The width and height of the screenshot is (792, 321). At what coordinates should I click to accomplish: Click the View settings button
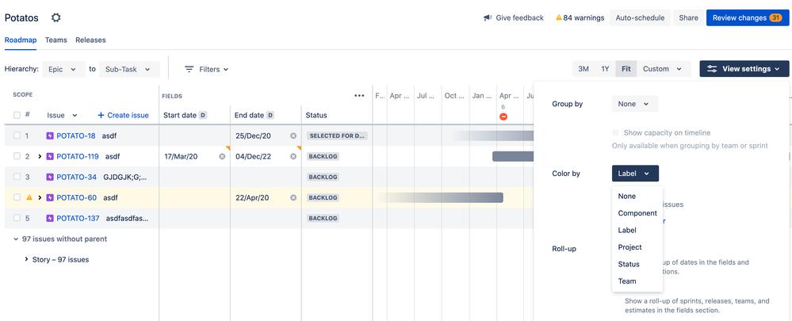[x=744, y=69]
